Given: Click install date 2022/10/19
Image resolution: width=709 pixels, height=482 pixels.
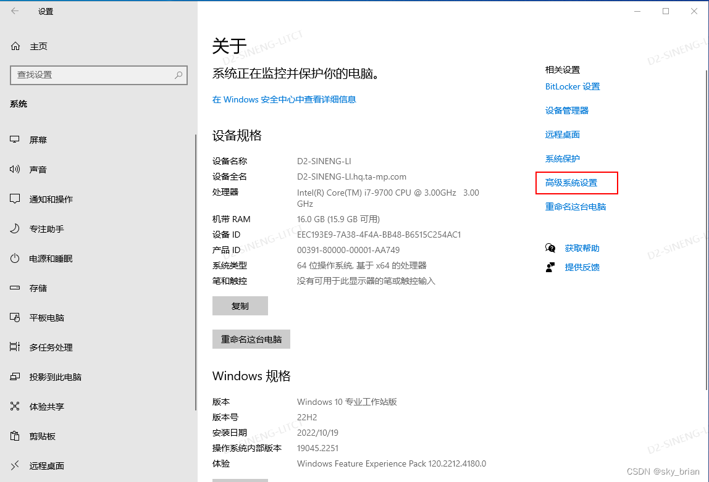Looking at the screenshot, I should (317, 432).
